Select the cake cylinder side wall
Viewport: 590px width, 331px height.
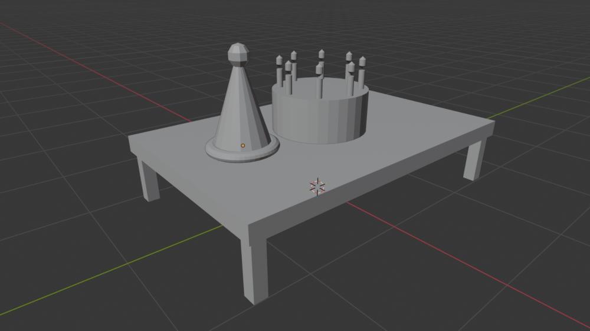click(x=319, y=120)
